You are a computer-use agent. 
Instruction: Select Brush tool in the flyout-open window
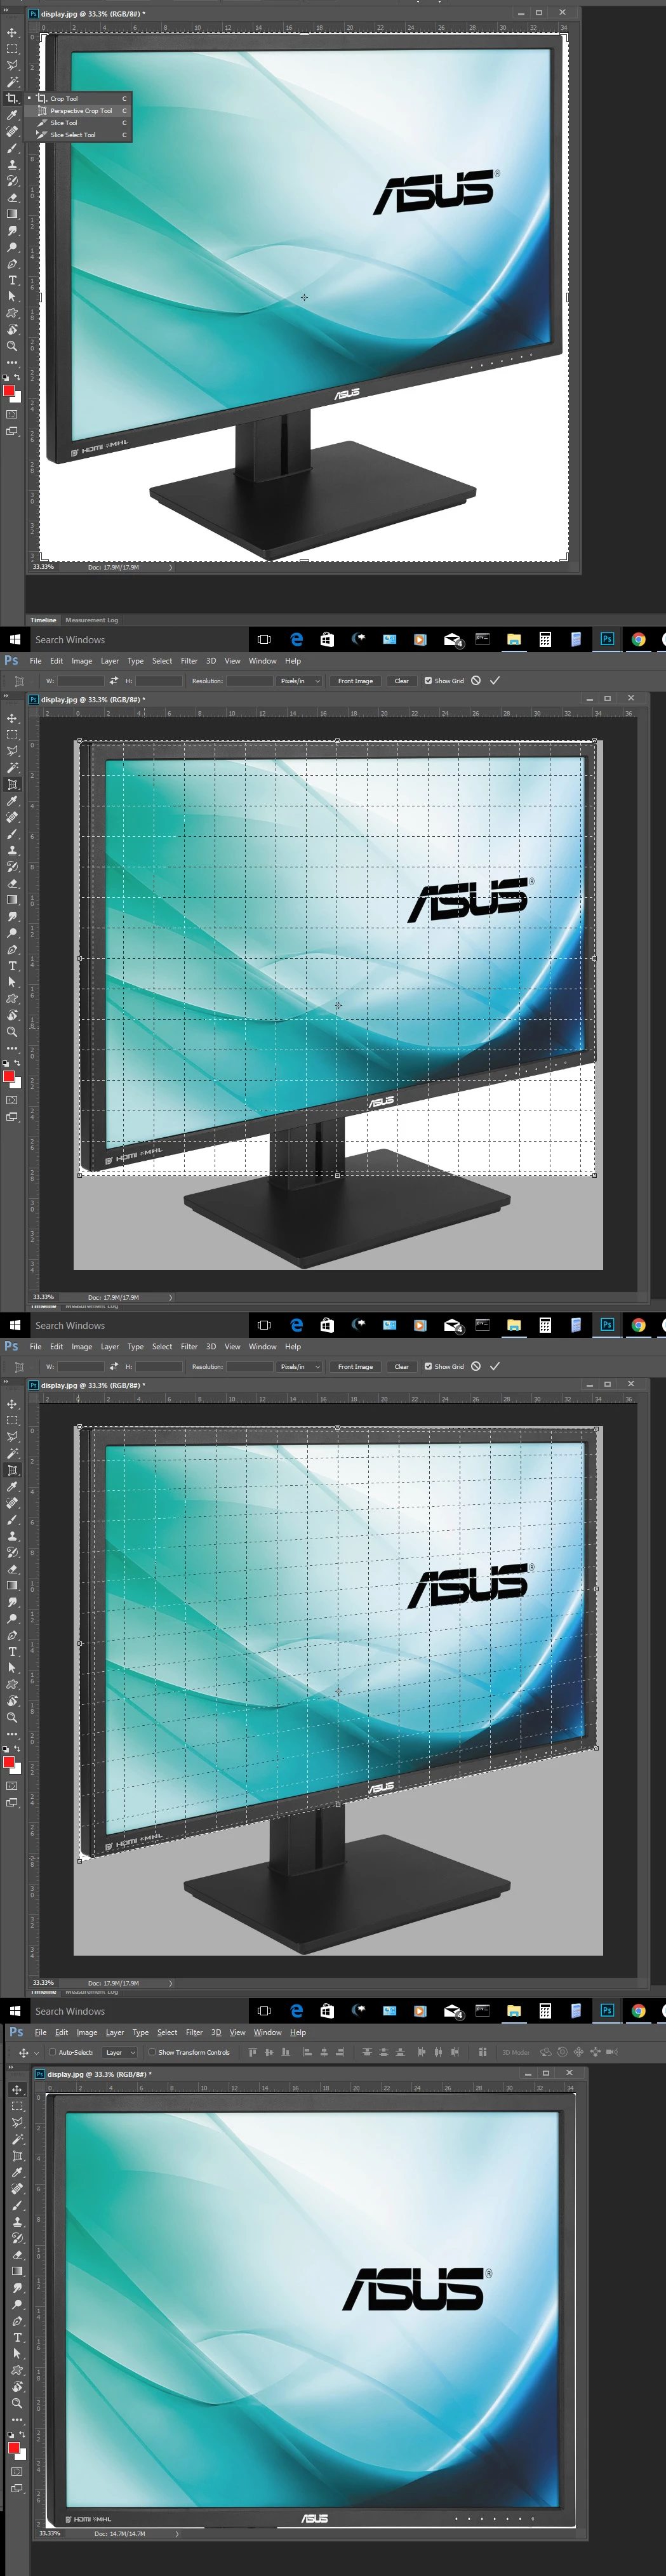(12, 148)
